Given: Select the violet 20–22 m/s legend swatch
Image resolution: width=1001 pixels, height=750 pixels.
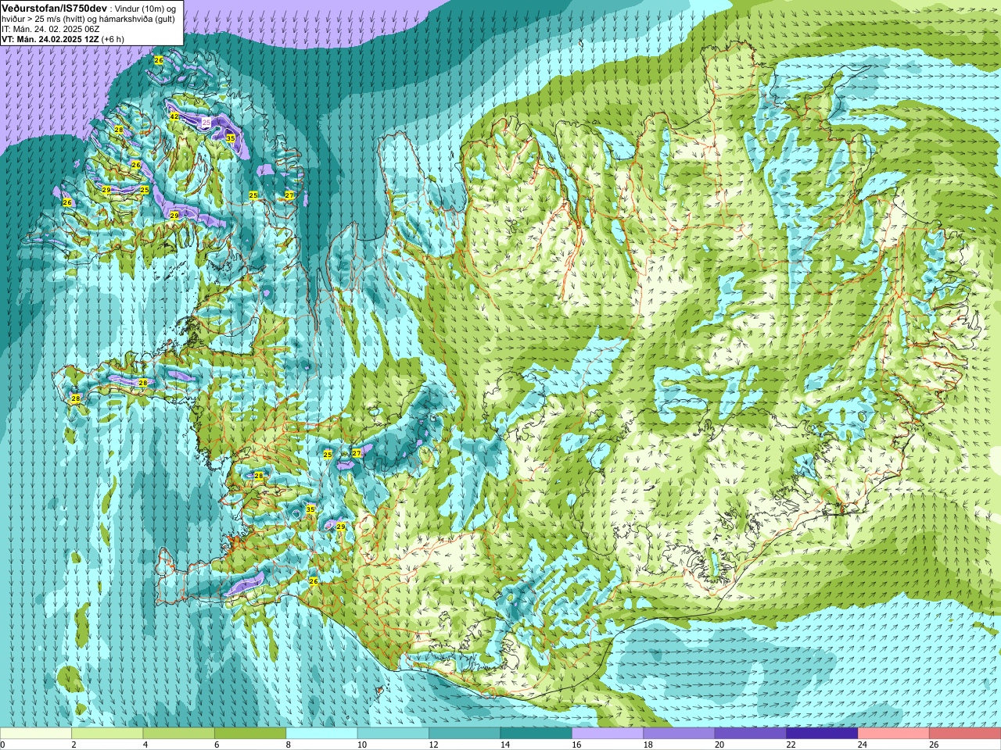Looking at the screenshot, I should pyautogui.click(x=751, y=734).
